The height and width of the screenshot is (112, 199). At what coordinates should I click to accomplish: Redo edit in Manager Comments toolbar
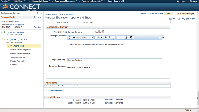click(x=78, y=37)
